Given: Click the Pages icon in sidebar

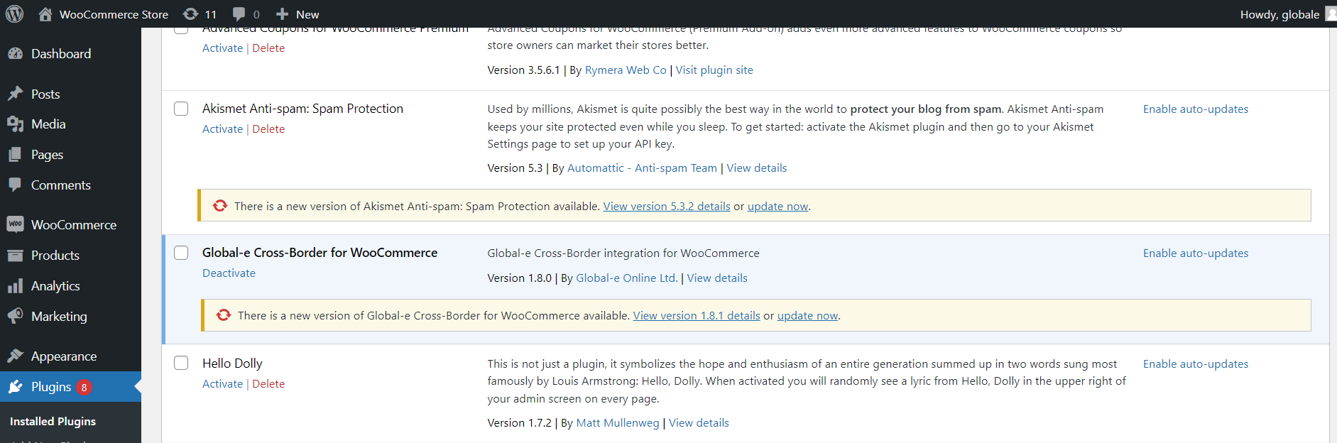Looking at the screenshot, I should [x=15, y=155].
